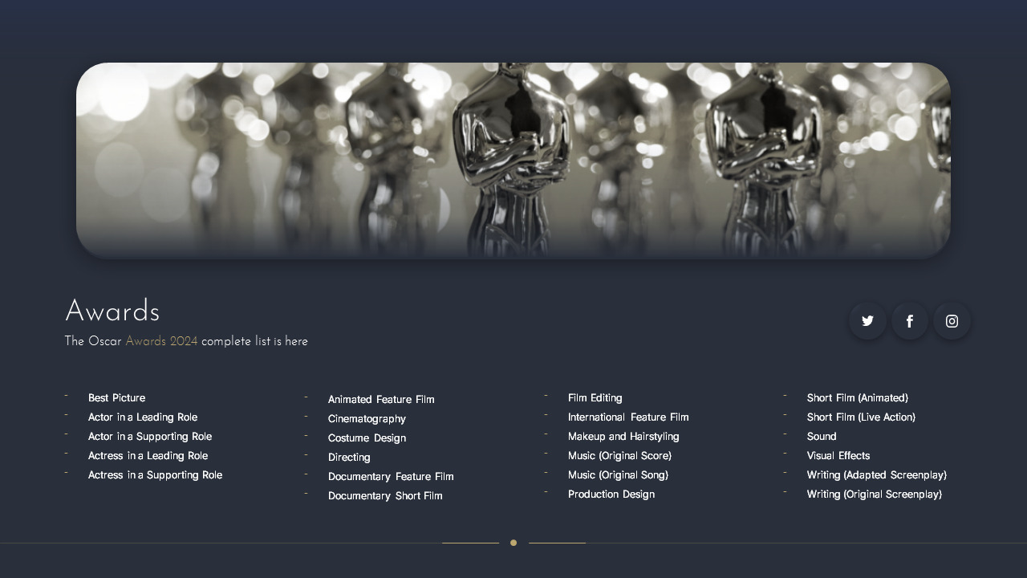Click the Facebook icon
The height and width of the screenshot is (578, 1027).
click(909, 320)
